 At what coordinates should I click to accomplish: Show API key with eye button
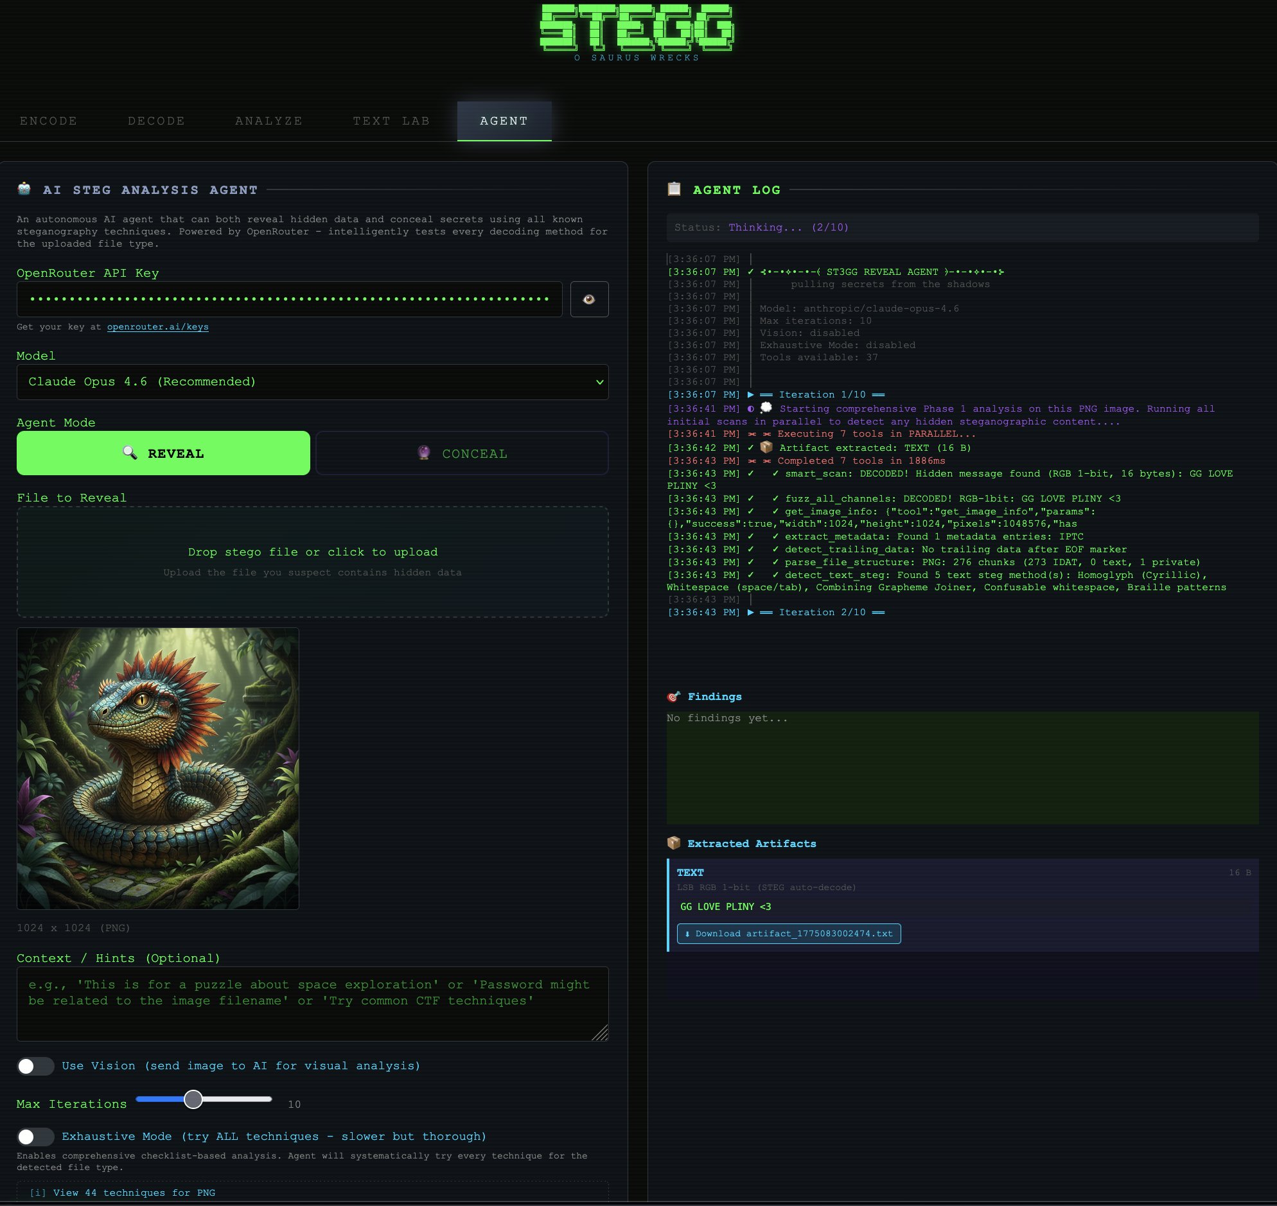pyautogui.click(x=588, y=299)
